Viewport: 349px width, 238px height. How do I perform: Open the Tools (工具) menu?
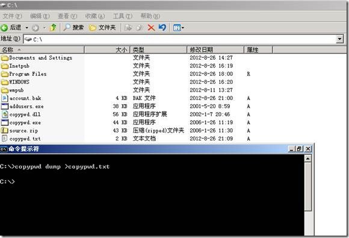122,16
